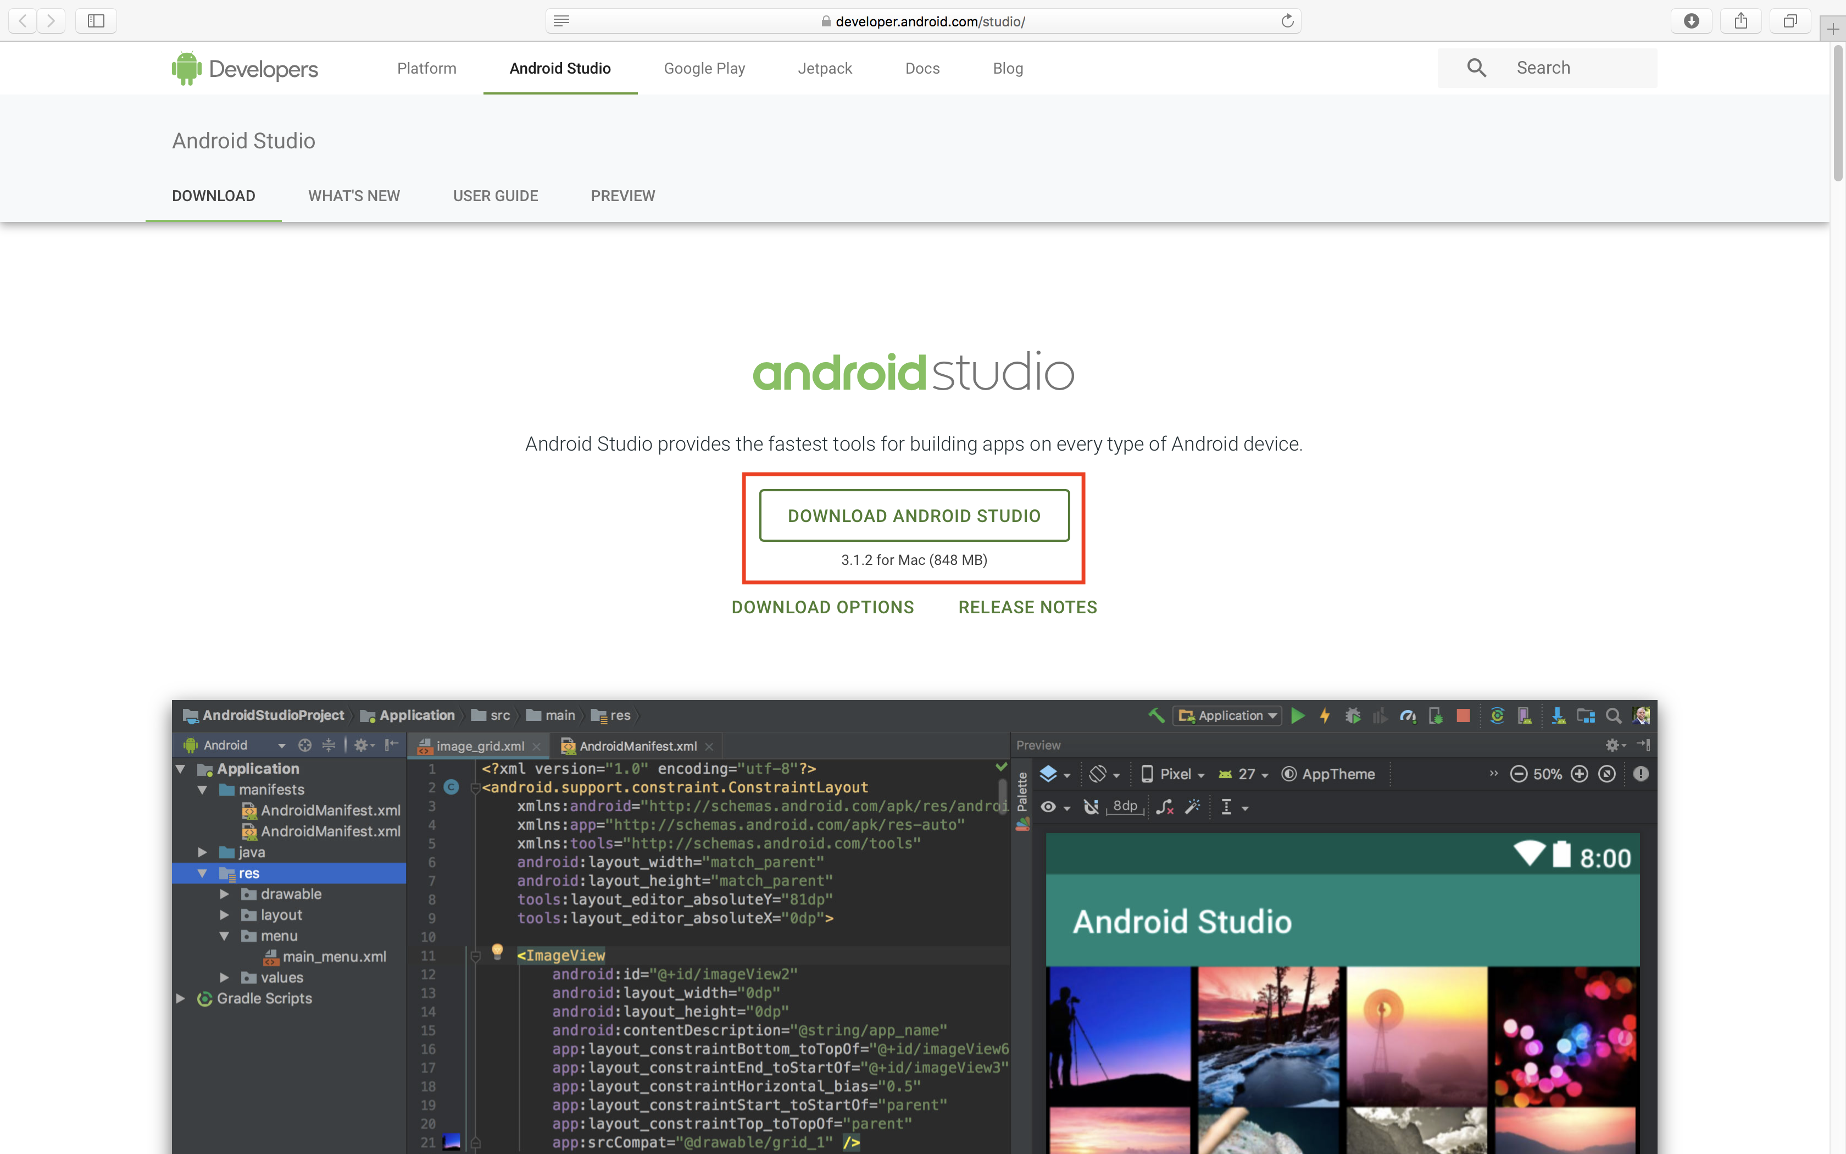The image size is (1846, 1154).
Task: Click the lightning Apply Changes icon
Action: click(1325, 715)
